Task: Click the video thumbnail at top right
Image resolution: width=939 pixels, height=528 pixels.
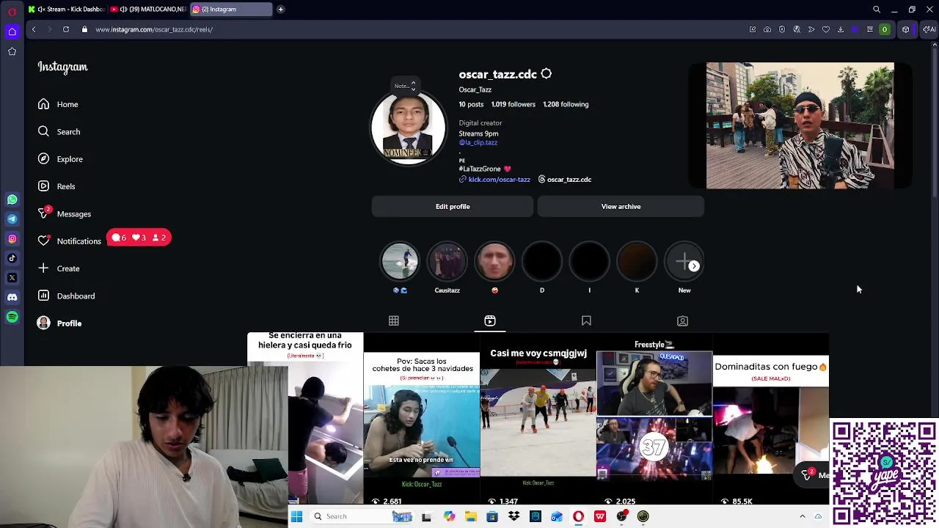Action: [800, 125]
